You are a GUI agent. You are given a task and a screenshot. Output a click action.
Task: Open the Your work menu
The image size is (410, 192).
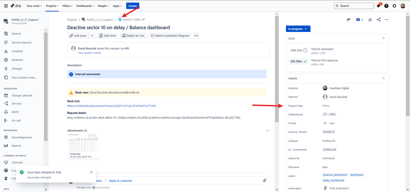point(34,6)
